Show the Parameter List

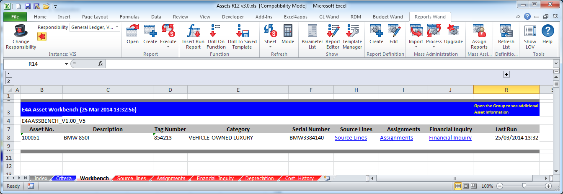[x=312, y=31]
